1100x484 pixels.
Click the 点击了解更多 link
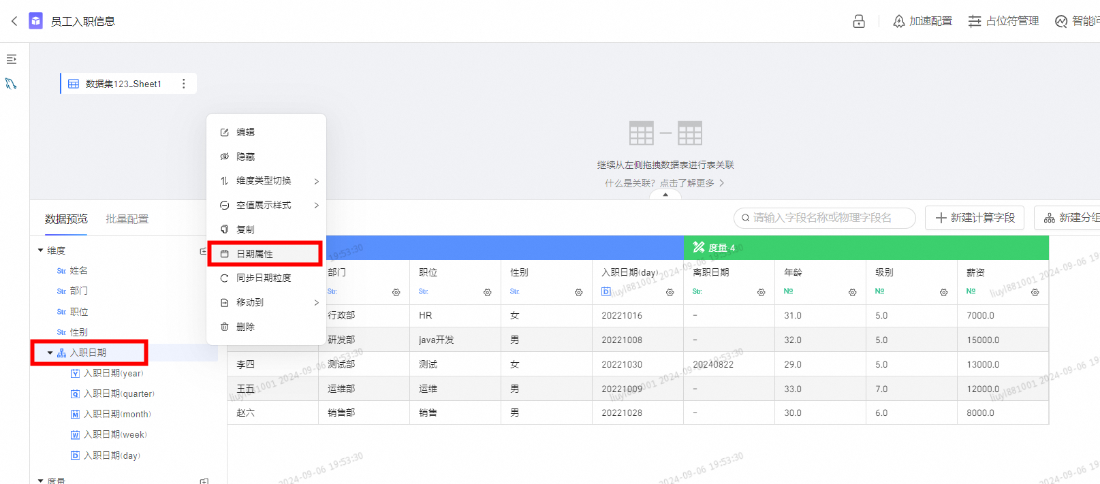pyautogui.click(x=691, y=183)
